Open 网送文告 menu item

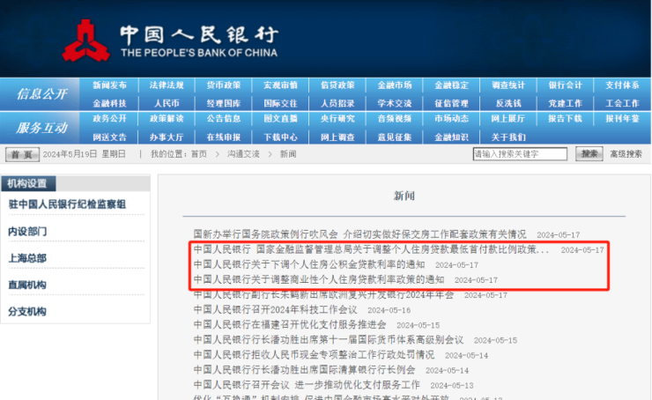click(109, 137)
